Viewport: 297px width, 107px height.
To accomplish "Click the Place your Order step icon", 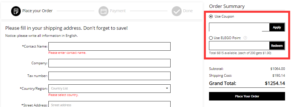I will pos(16,11).
